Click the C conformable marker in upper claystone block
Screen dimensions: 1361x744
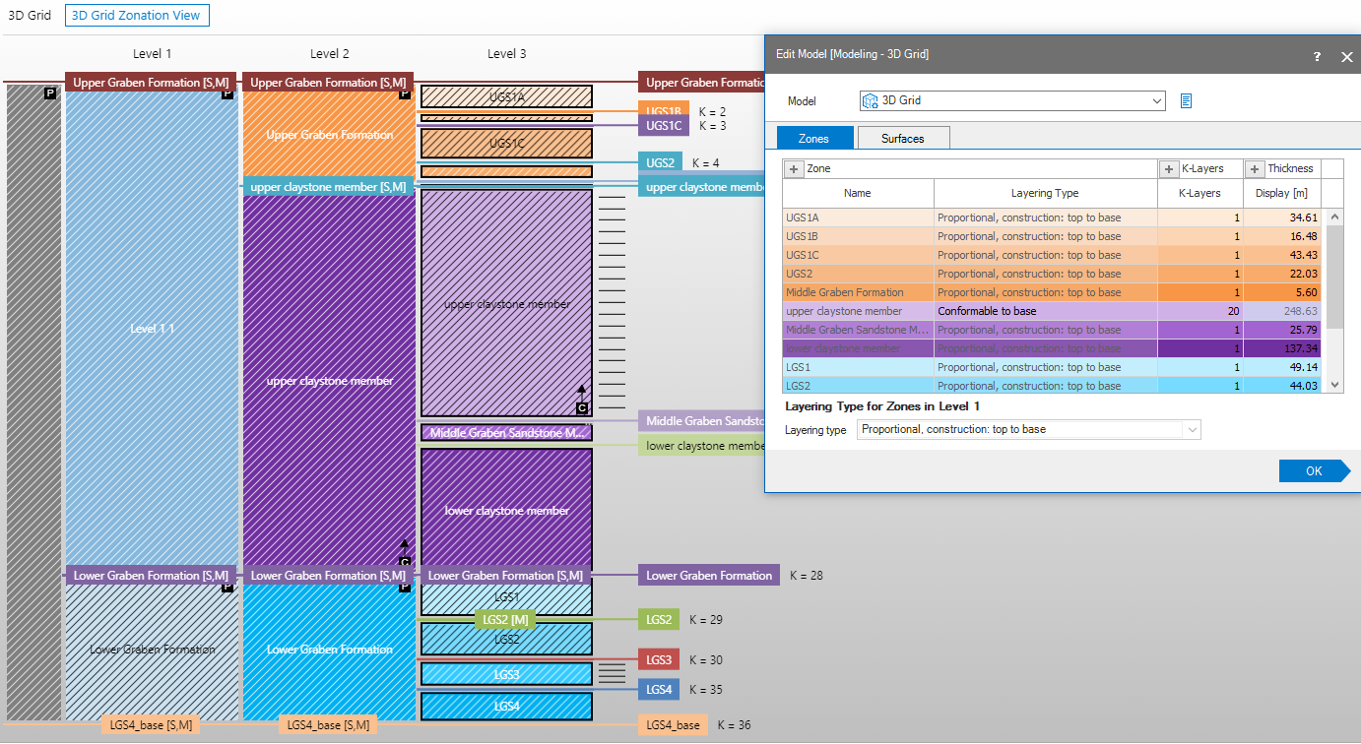pos(581,407)
